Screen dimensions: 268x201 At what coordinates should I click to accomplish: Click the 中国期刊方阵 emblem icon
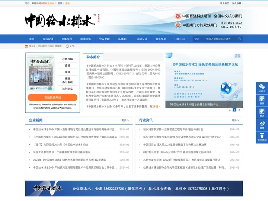[x=178, y=25]
